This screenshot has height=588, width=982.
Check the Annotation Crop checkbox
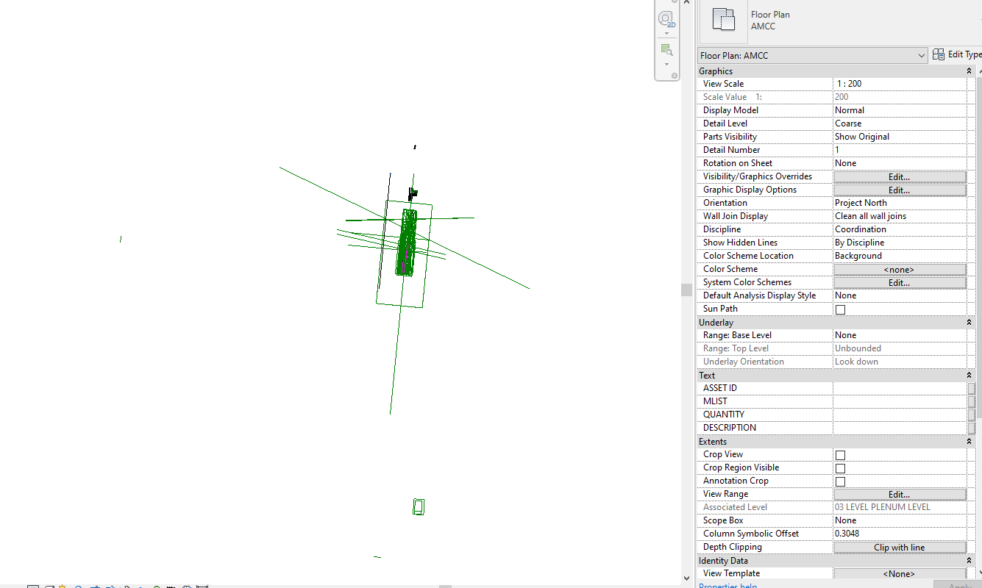[840, 481]
